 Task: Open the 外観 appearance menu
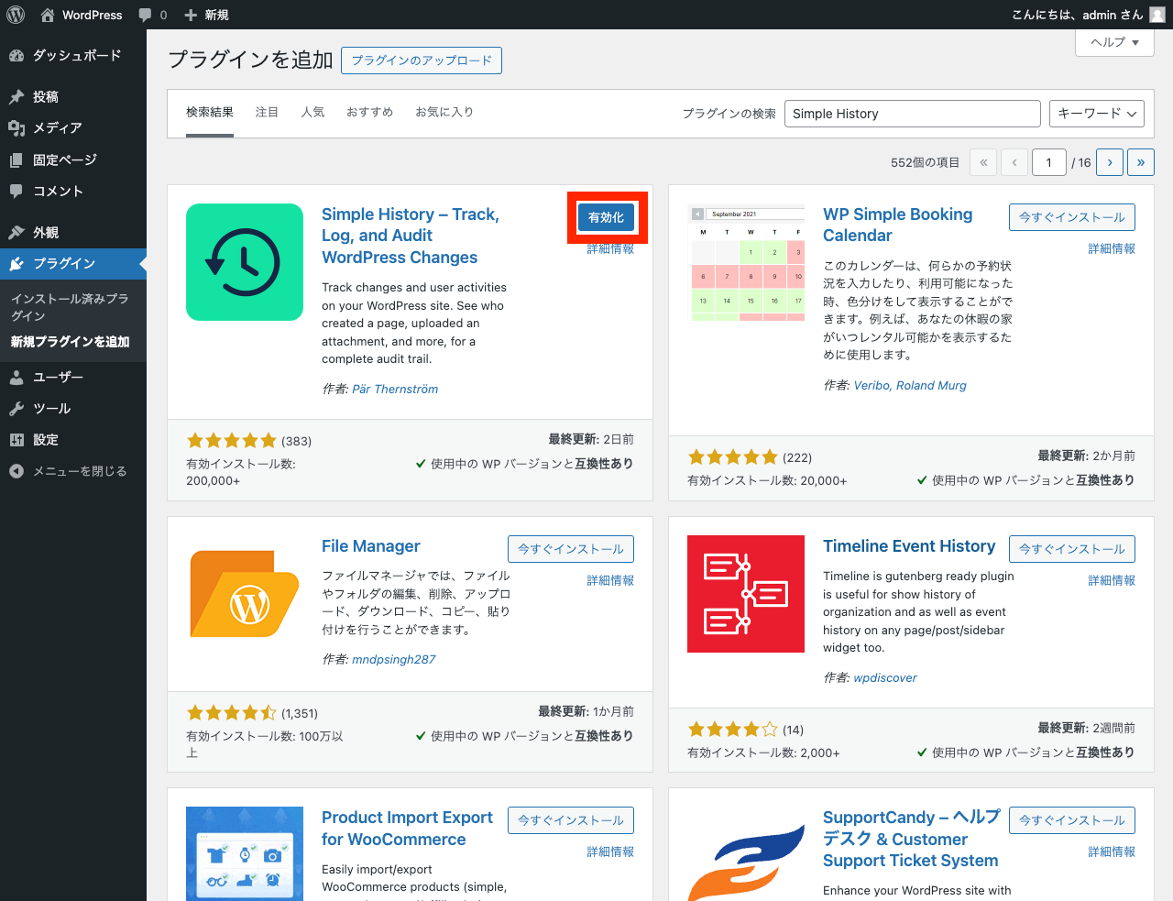pyautogui.click(x=73, y=232)
